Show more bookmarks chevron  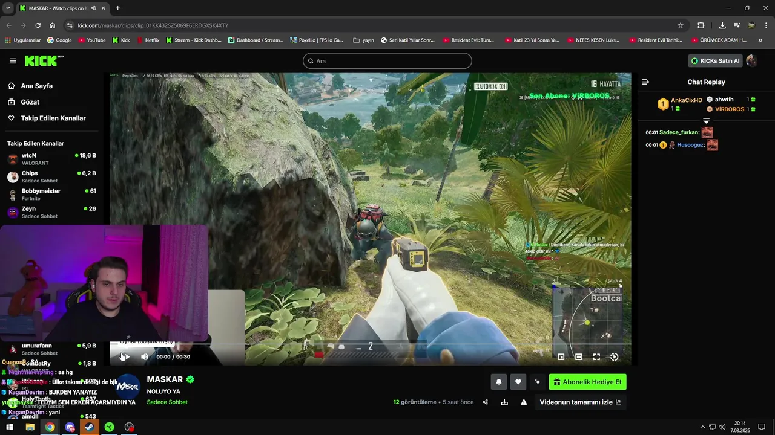pos(760,40)
